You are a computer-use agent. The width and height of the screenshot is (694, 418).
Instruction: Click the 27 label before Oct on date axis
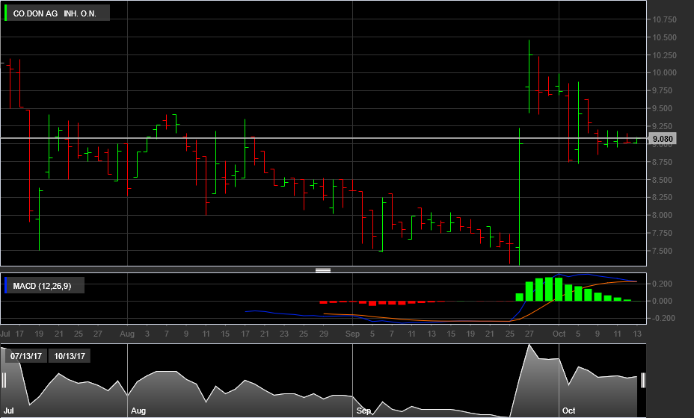click(x=529, y=334)
